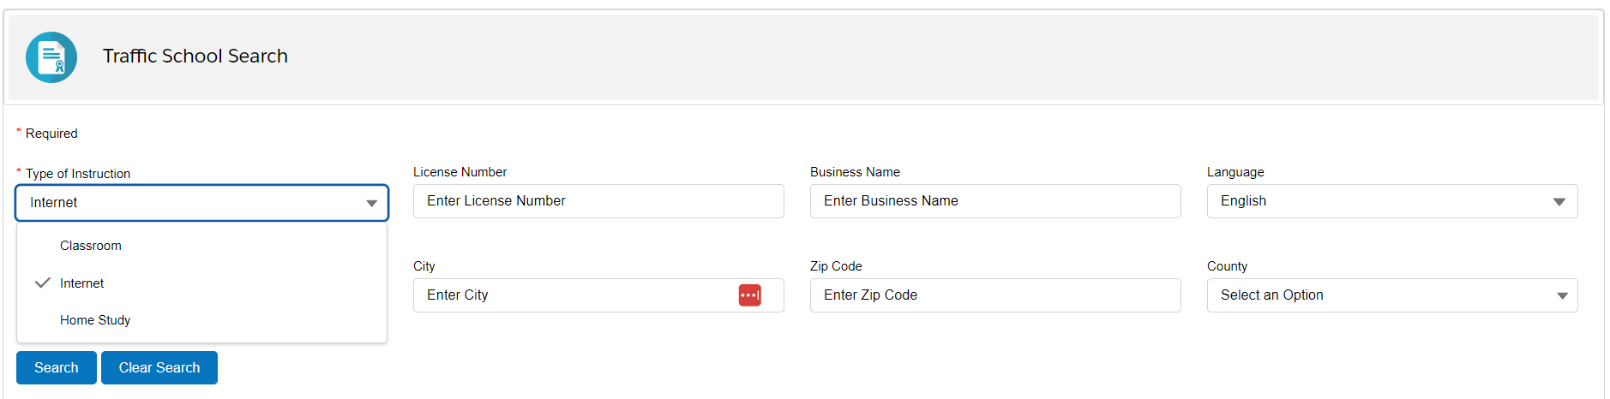
Task: Click the Traffic School Search certificate icon
Action: pyautogui.click(x=51, y=57)
